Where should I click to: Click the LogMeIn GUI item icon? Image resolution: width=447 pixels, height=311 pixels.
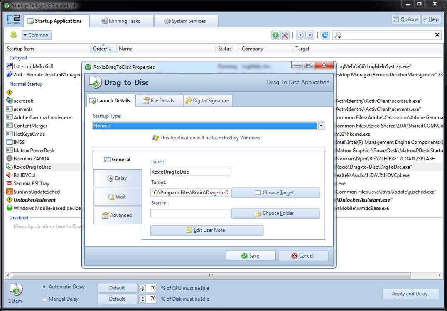(10, 66)
